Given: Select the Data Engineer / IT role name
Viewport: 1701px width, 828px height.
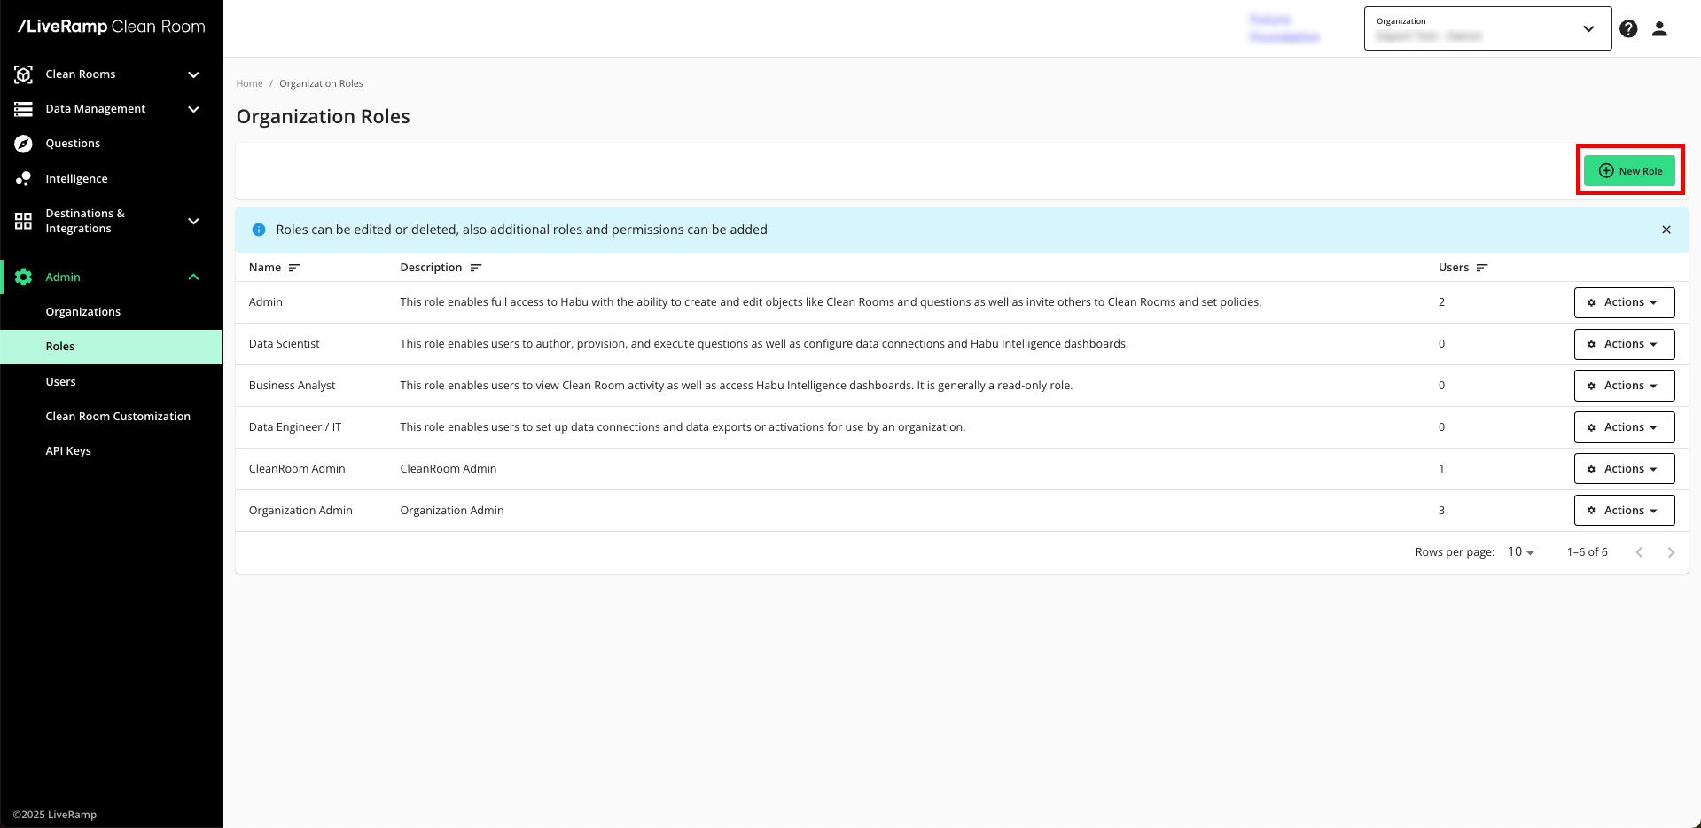Looking at the screenshot, I should (x=294, y=427).
